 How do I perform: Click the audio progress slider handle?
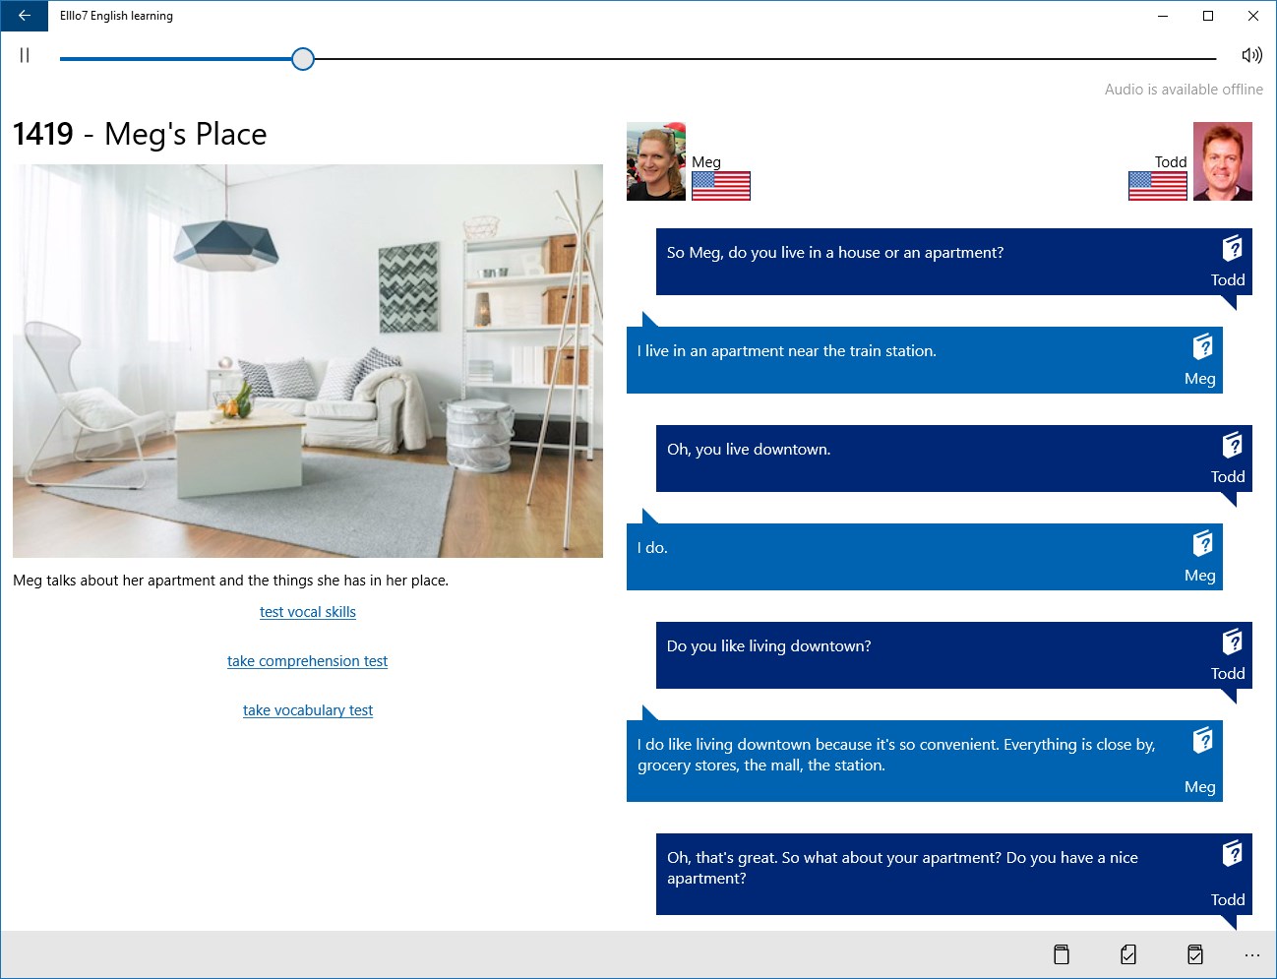point(302,59)
